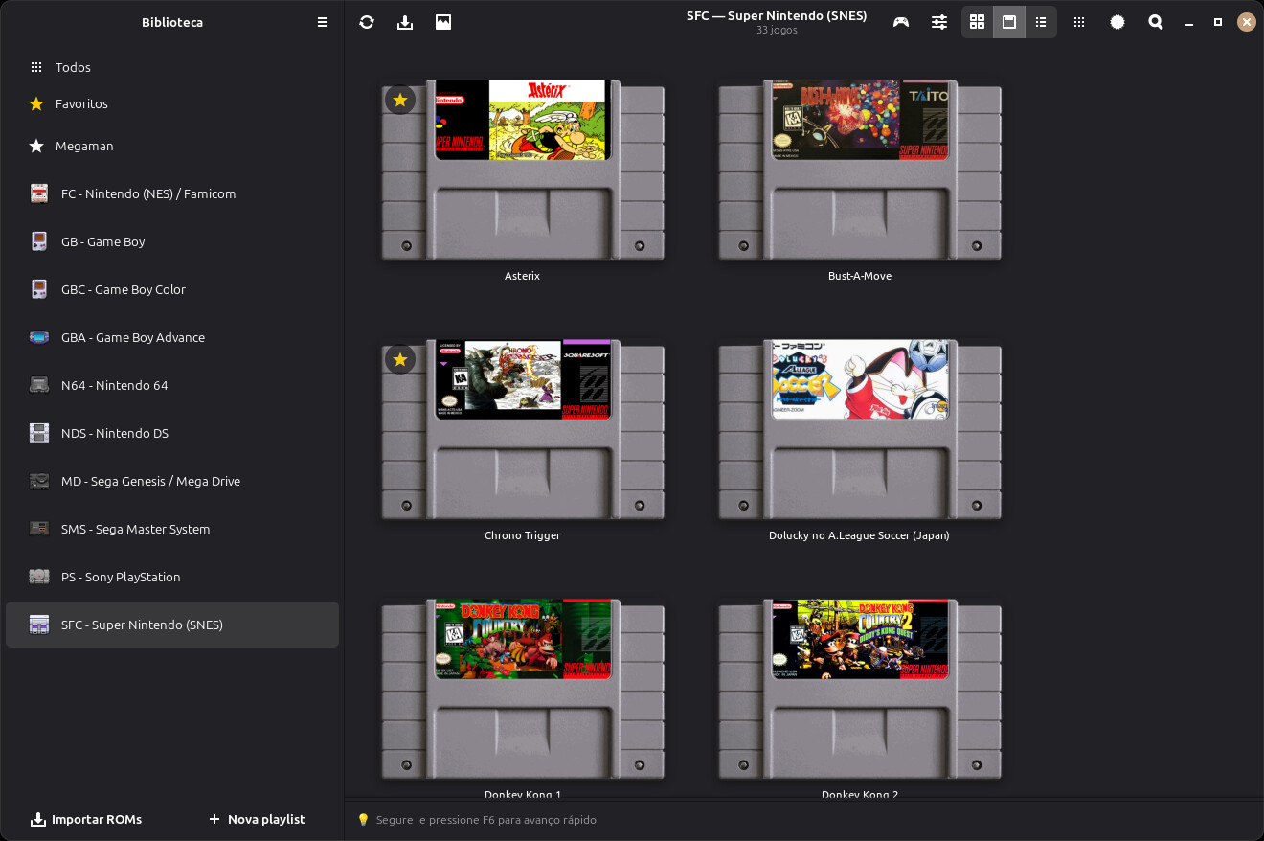This screenshot has width=1264, height=841.
Task: Switch to grid view mode
Action: point(977,22)
